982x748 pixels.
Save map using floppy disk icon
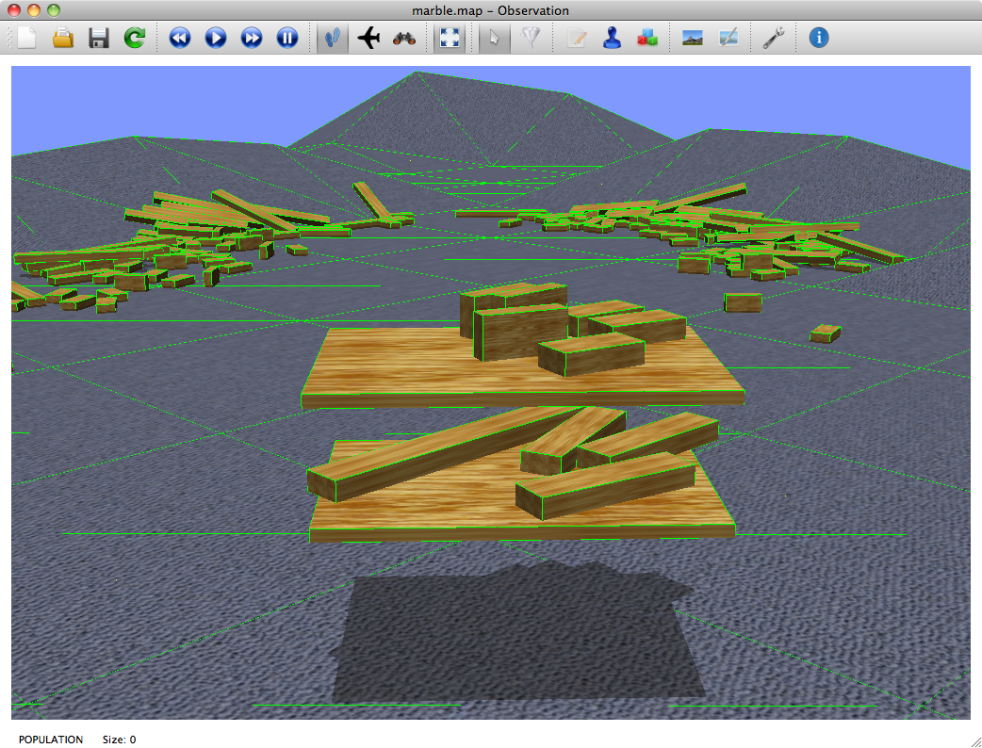click(99, 38)
